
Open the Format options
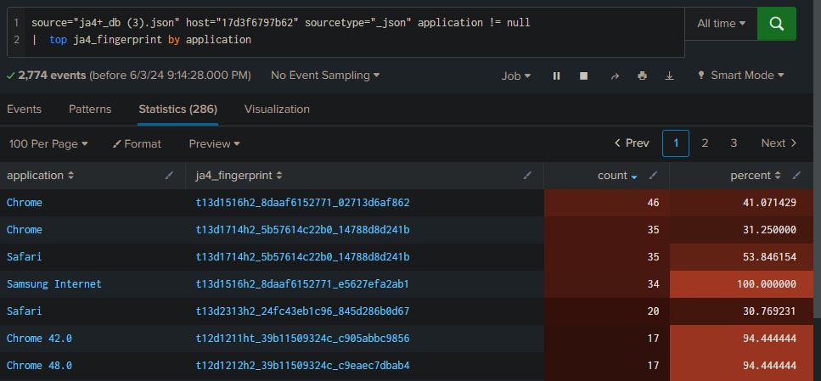(137, 144)
